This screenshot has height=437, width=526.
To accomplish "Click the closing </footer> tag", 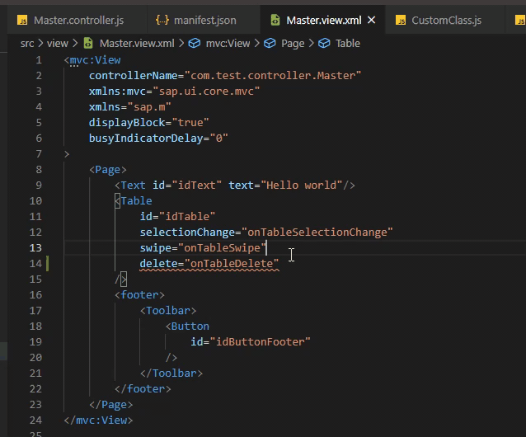I will click(x=143, y=389).
